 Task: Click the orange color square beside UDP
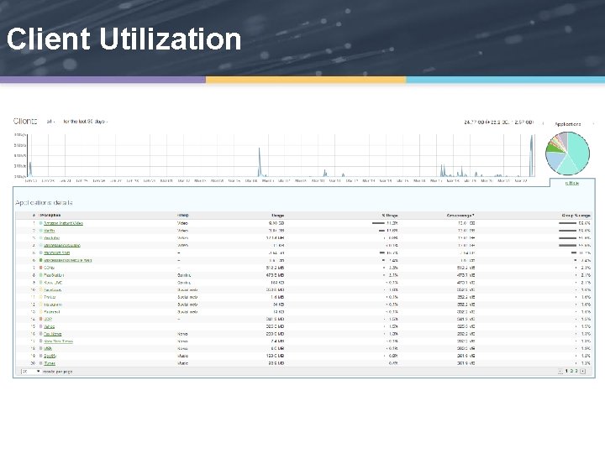coord(41,319)
